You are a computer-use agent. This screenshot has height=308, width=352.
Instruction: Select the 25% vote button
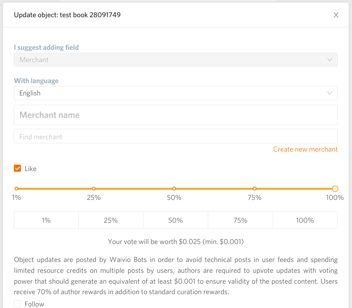point(111,220)
